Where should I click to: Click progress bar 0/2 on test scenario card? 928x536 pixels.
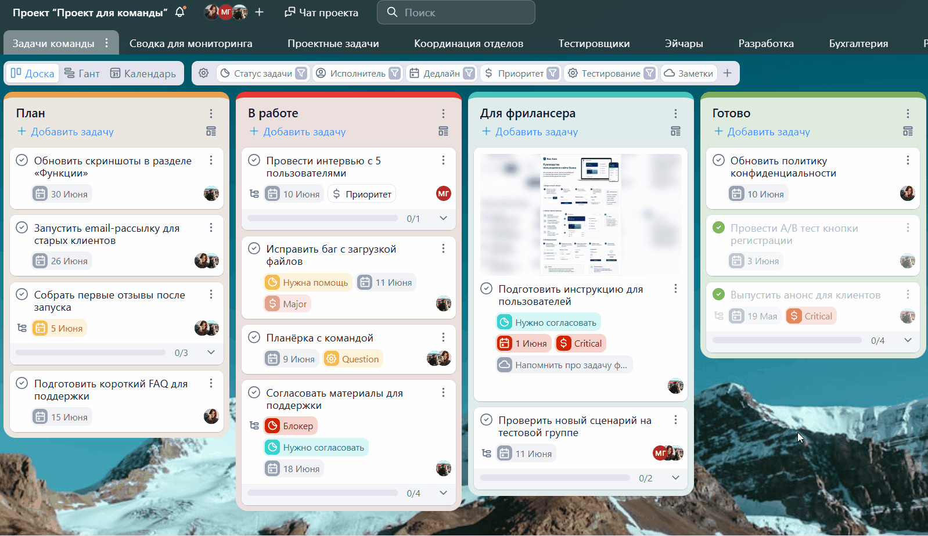click(555, 478)
